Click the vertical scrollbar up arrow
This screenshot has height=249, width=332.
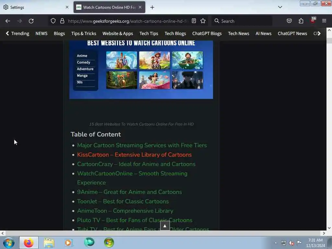pos(329,30)
